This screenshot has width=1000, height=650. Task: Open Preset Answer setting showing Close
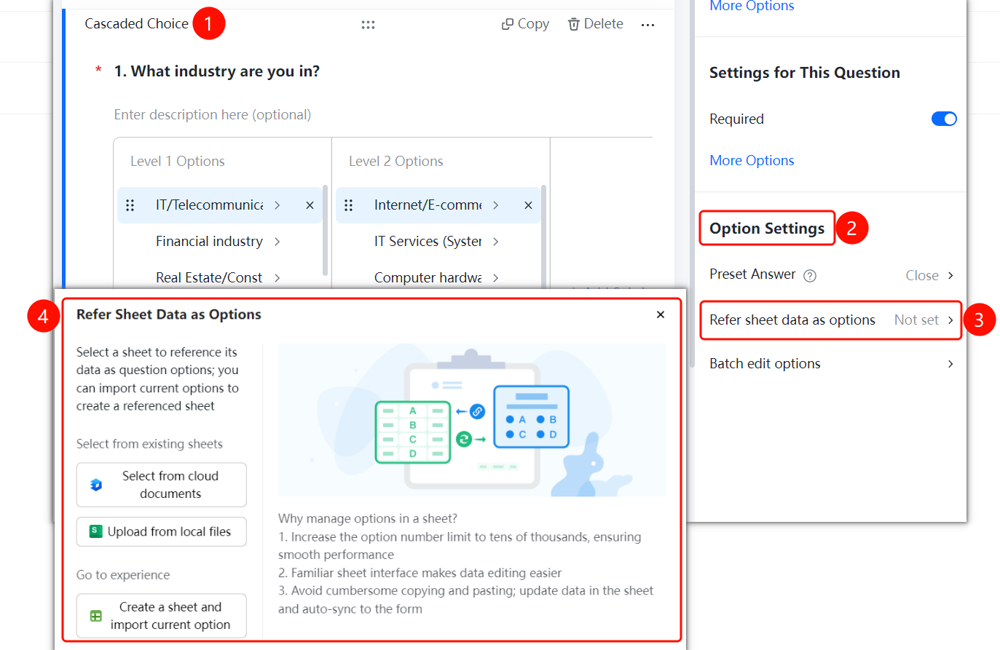(x=831, y=275)
